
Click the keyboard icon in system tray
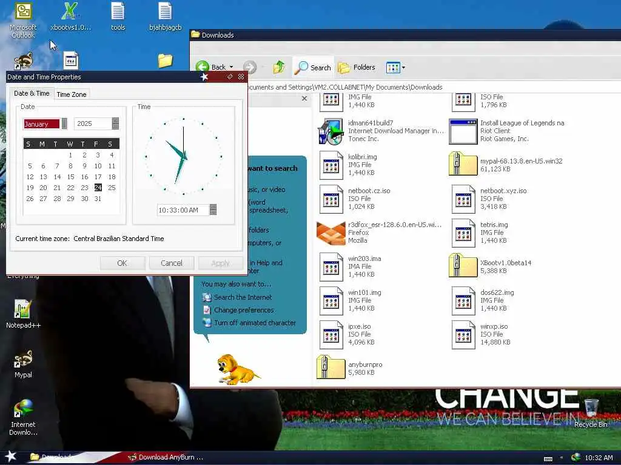(x=548, y=459)
